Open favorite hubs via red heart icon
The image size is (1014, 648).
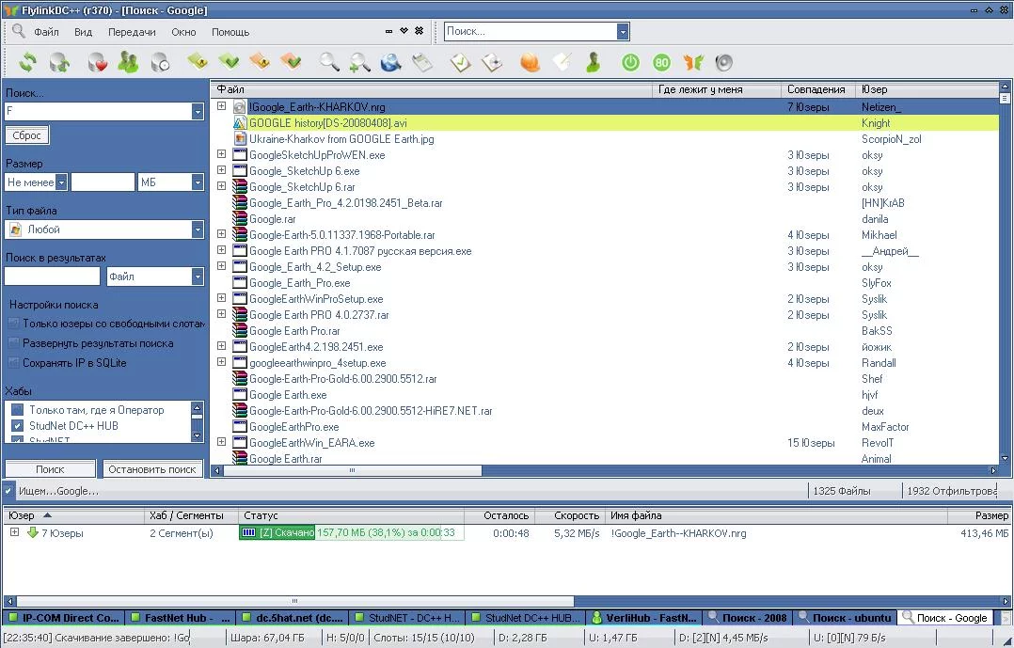97,63
